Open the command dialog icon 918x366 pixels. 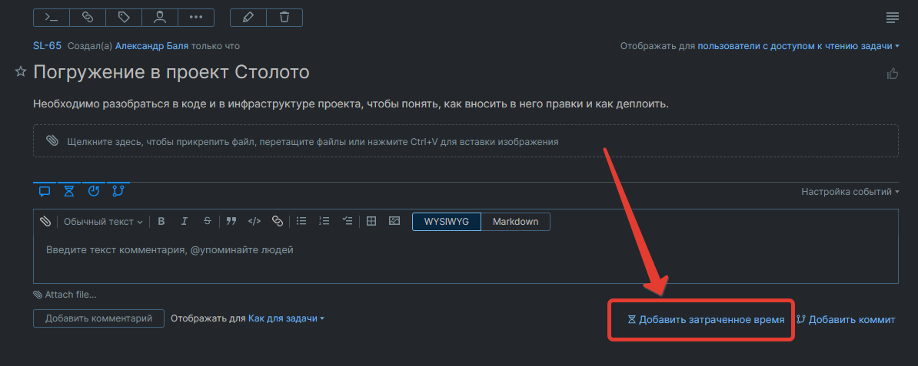coord(52,17)
